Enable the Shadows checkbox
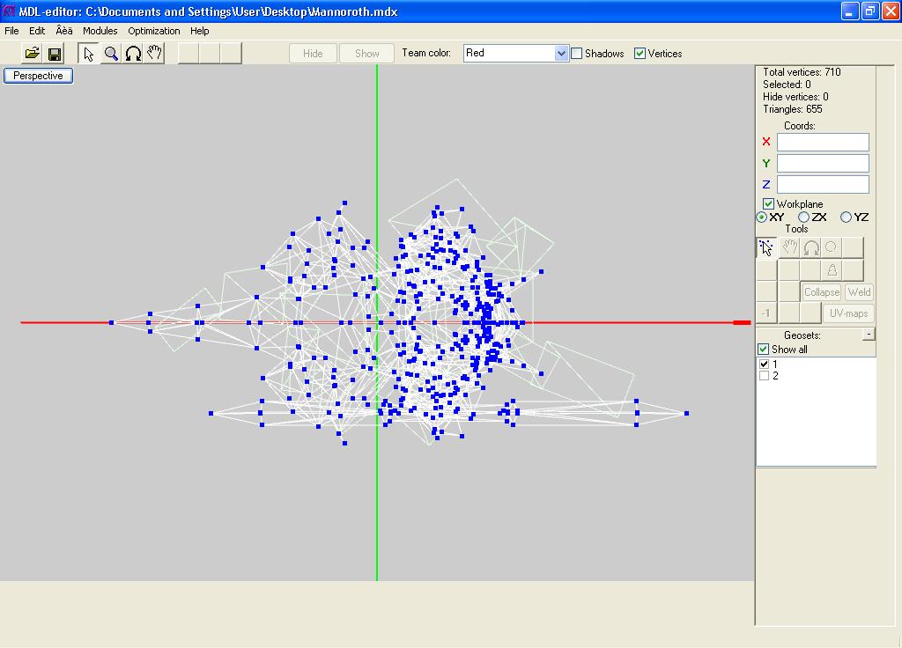The image size is (902, 648). 577,54
